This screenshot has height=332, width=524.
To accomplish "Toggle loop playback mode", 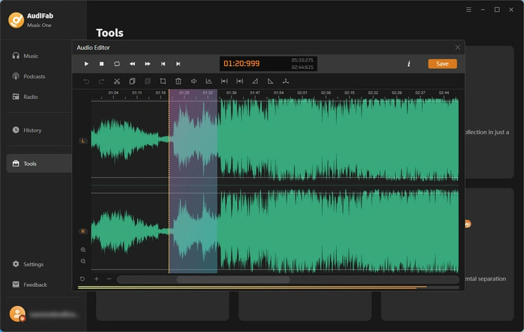I will [x=117, y=64].
